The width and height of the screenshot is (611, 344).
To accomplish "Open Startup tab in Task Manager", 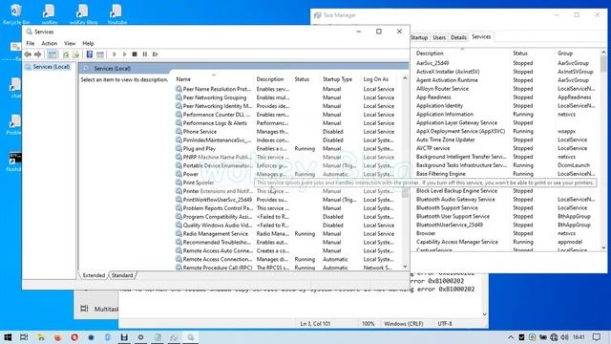I will click(419, 37).
